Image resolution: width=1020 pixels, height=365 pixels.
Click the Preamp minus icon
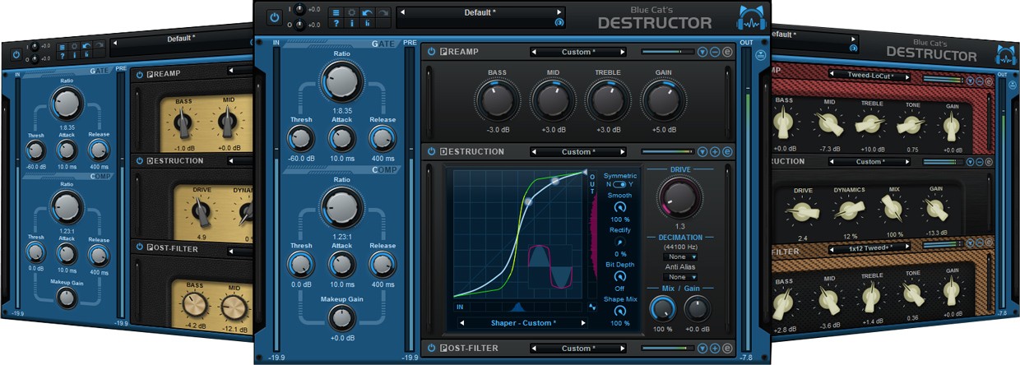click(715, 52)
